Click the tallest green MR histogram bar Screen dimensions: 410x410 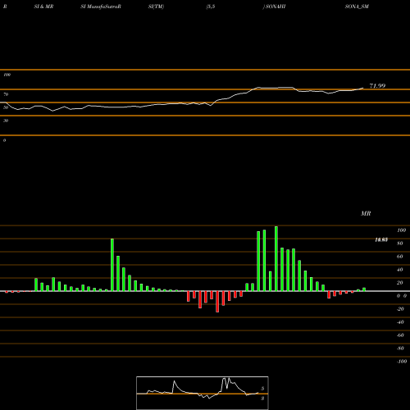click(x=276, y=258)
